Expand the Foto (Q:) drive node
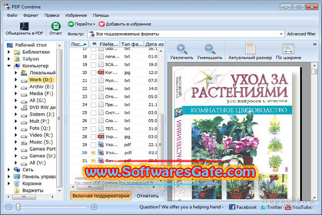Image resolution: width=322 pixels, height=215 pixels. click(16, 128)
